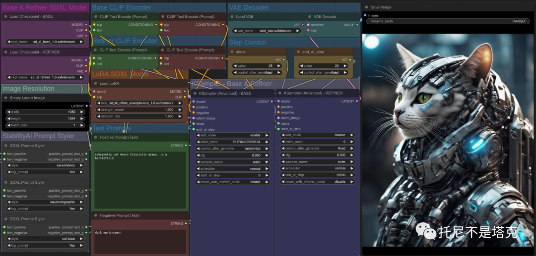This screenshot has width=536, height=256.
Task: Toggle add_noise enable in KSampler BASE
Action: click(232, 135)
